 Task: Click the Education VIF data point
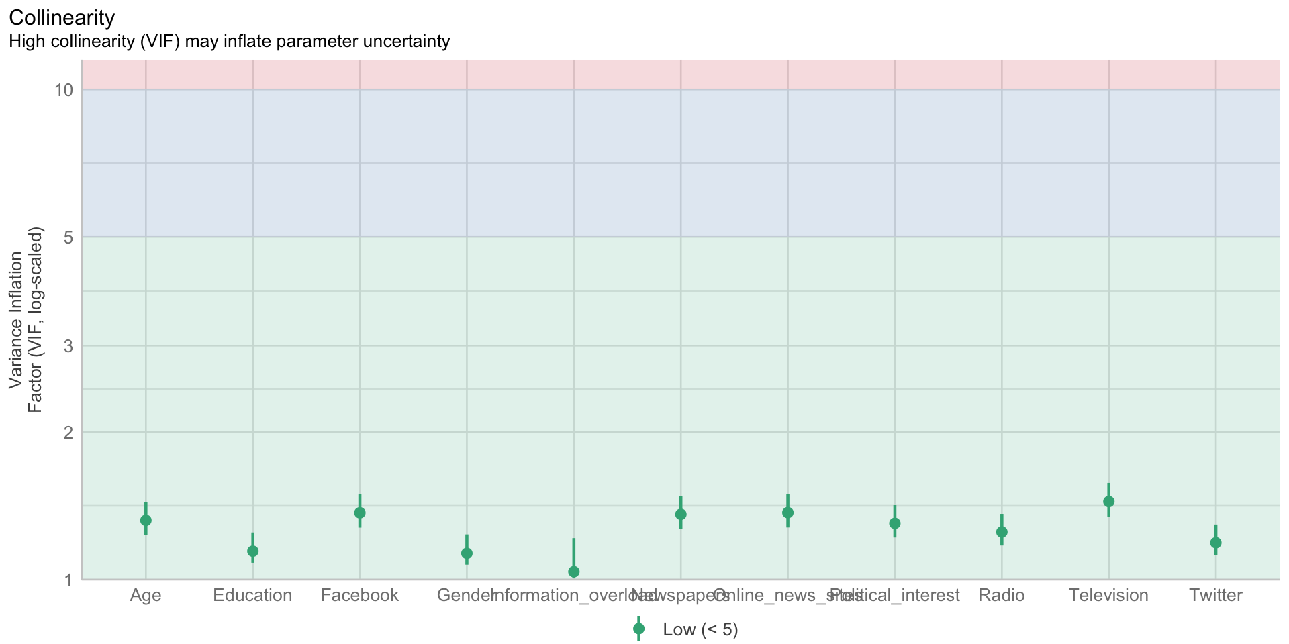(x=253, y=551)
